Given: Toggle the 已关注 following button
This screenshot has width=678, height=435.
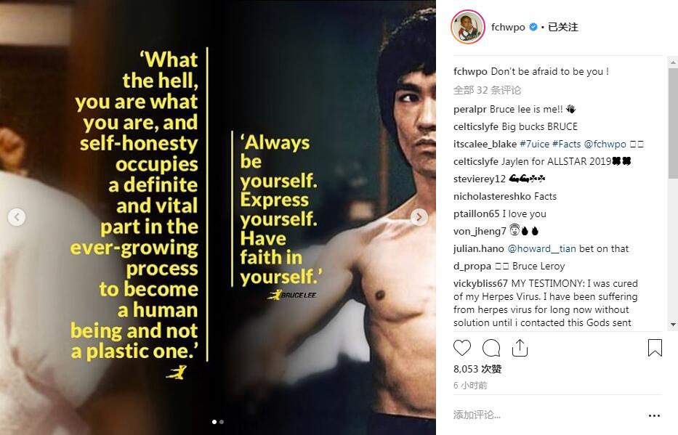Looking at the screenshot, I should 562,28.
